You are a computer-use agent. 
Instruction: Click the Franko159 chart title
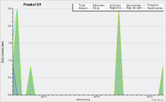click(32, 5)
